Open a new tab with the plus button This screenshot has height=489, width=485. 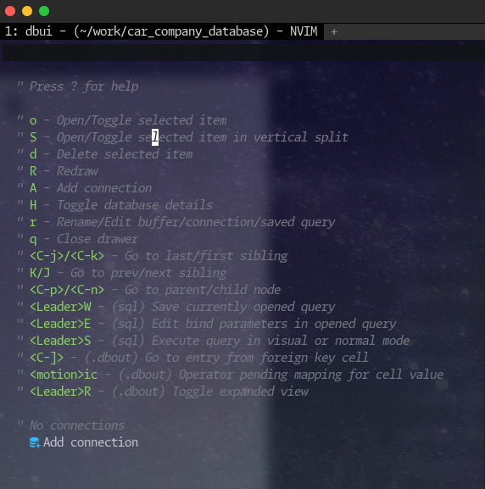click(334, 31)
